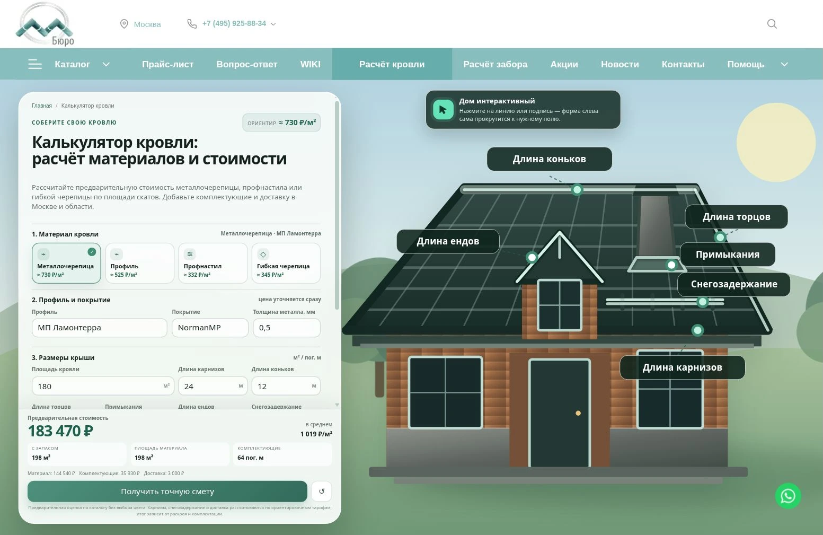Screen dimensions: 823x535
Task: Open the Новости menu item
Action: [620, 64]
